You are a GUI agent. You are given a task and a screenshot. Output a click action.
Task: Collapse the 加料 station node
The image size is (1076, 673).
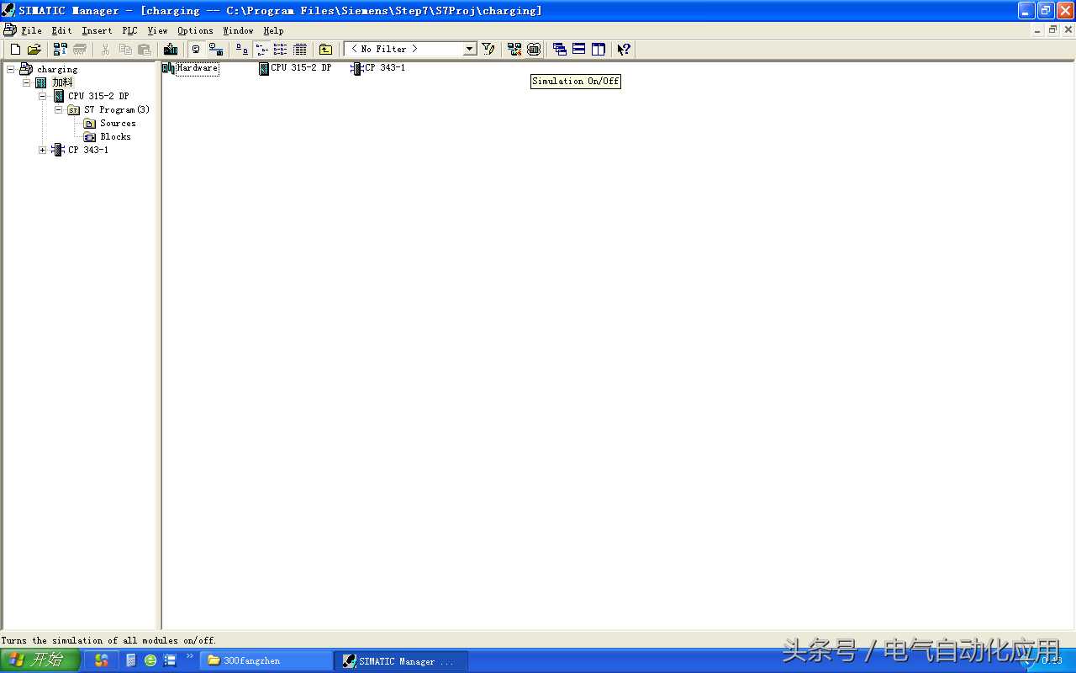pyautogui.click(x=27, y=82)
